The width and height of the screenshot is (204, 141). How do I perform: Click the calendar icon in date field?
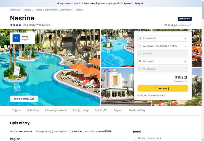click(140, 46)
